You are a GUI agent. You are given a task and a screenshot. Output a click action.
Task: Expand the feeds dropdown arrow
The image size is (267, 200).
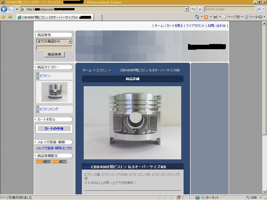pyautogui.click(x=211, y=17)
